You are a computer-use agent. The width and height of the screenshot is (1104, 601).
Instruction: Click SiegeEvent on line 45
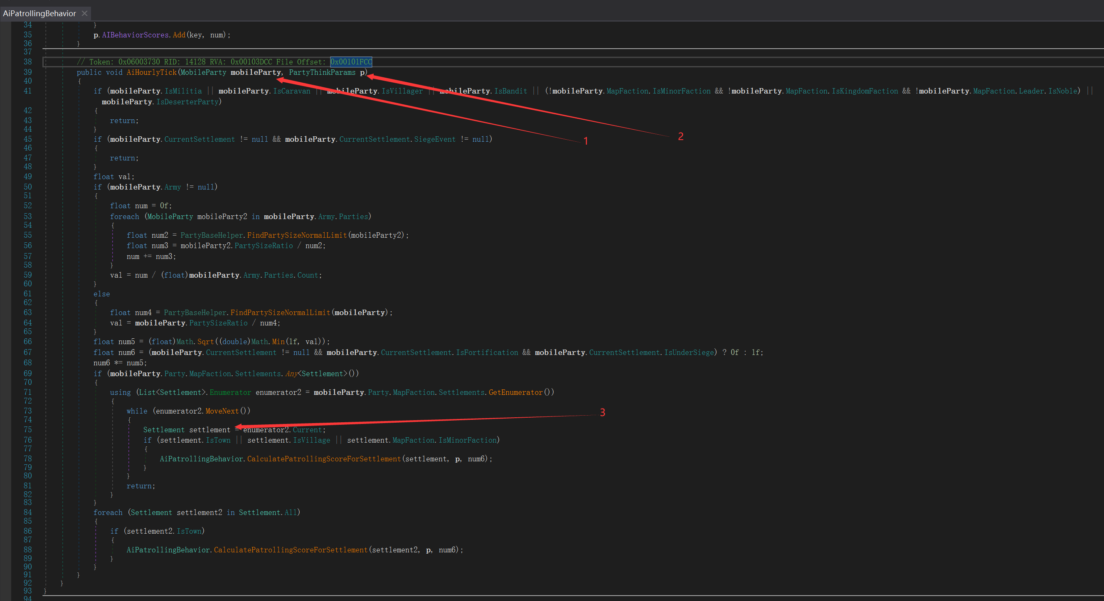[434, 139]
